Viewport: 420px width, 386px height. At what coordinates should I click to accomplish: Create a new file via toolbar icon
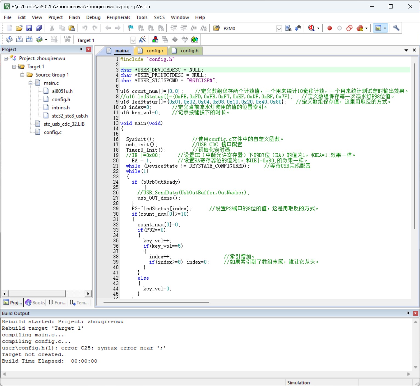9,28
